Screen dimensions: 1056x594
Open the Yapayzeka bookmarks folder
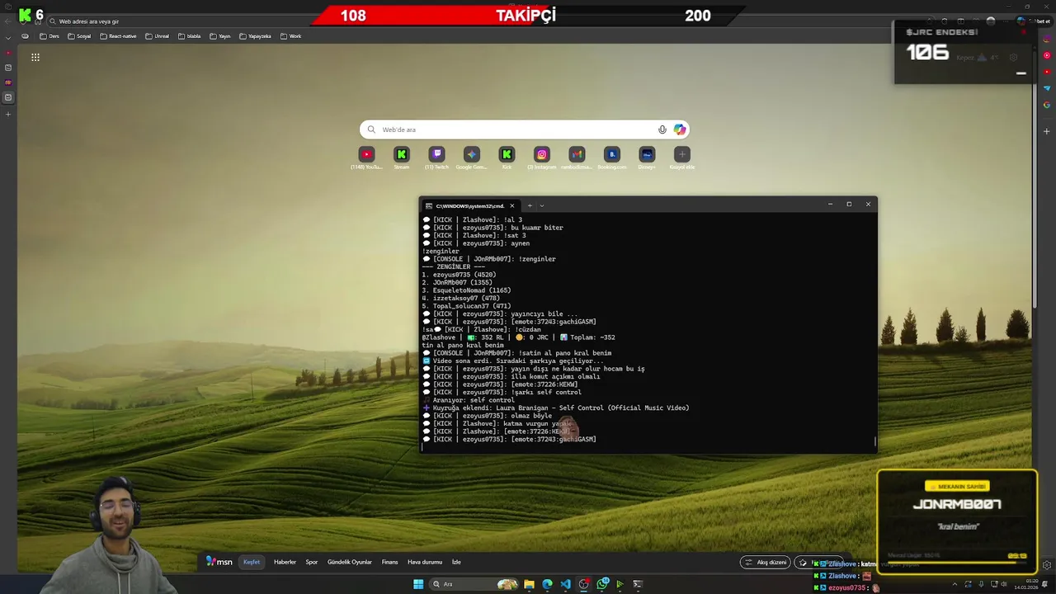point(255,36)
